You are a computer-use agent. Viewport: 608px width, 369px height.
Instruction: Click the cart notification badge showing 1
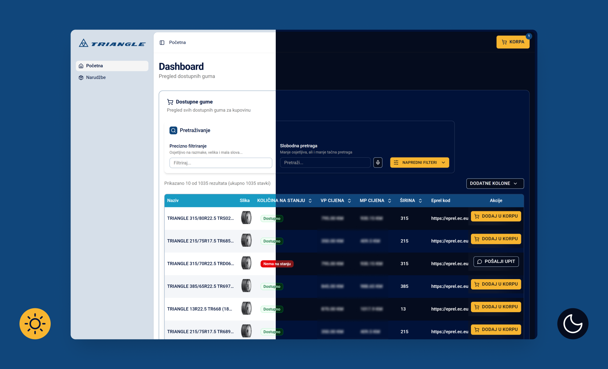pyautogui.click(x=529, y=36)
